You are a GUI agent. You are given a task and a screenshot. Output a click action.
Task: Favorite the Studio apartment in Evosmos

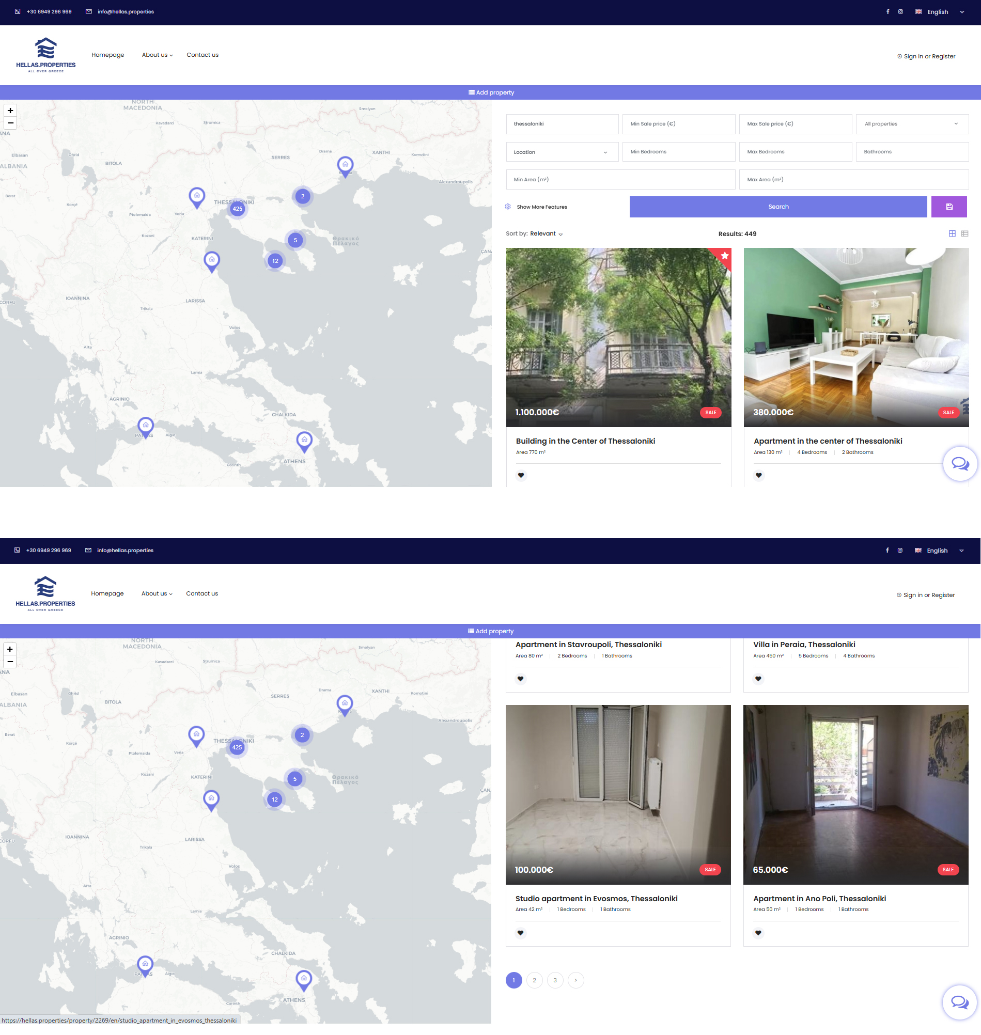pyautogui.click(x=521, y=933)
